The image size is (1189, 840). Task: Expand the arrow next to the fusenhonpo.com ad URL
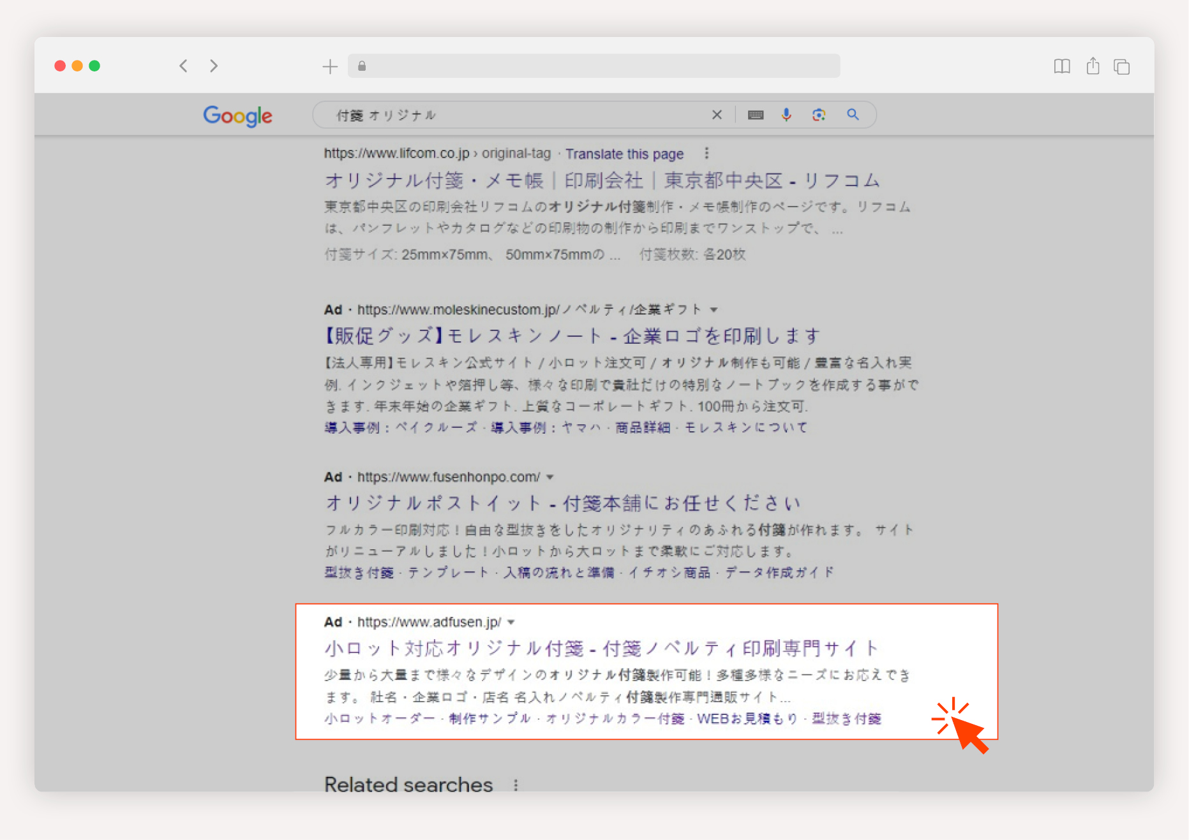pos(550,477)
